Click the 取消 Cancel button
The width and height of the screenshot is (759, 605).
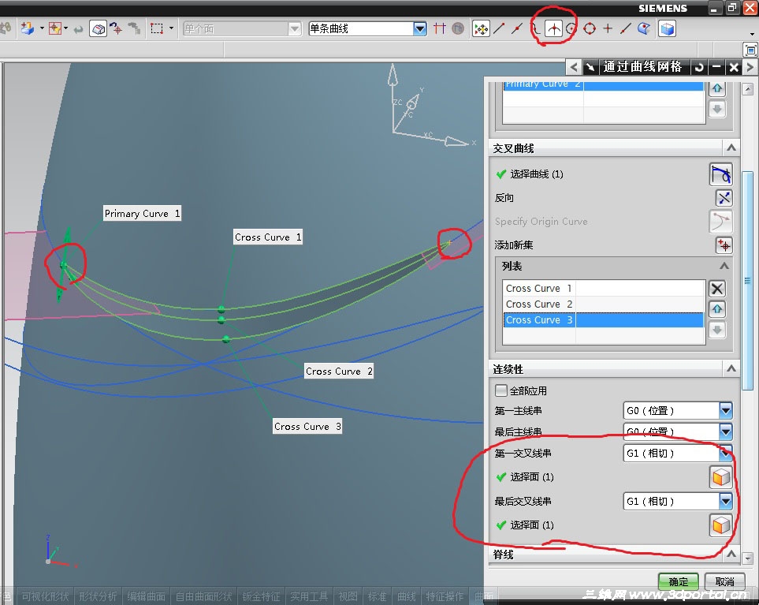coord(724,582)
